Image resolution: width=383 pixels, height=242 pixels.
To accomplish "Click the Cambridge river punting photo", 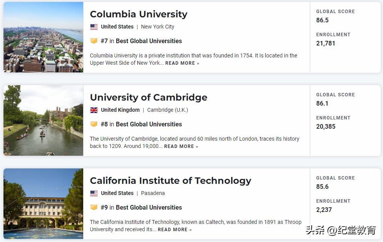I will tap(43, 121).
